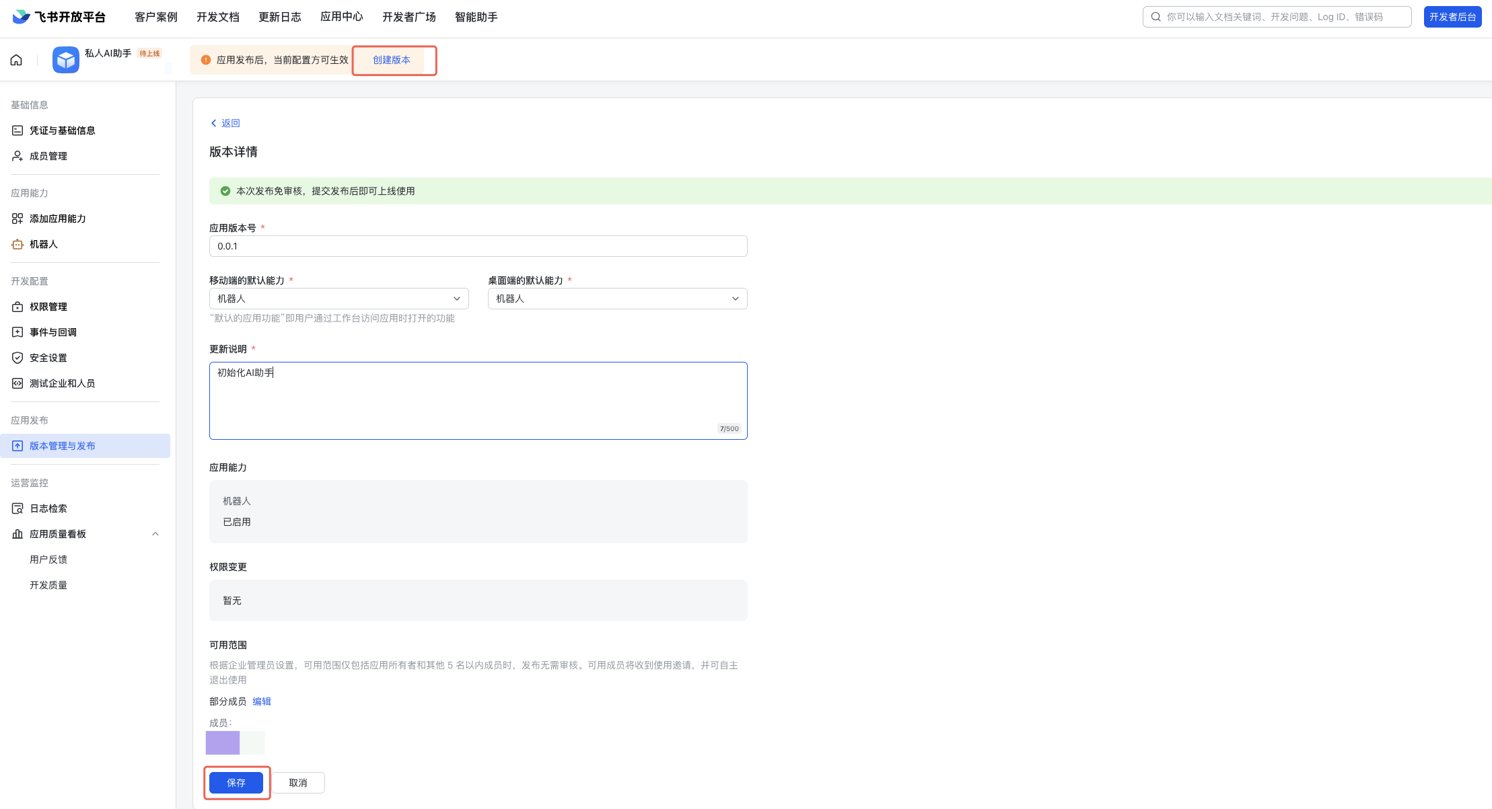Click the blue 保存 button
The width and height of the screenshot is (1492, 809).
[x=236, y=783]
